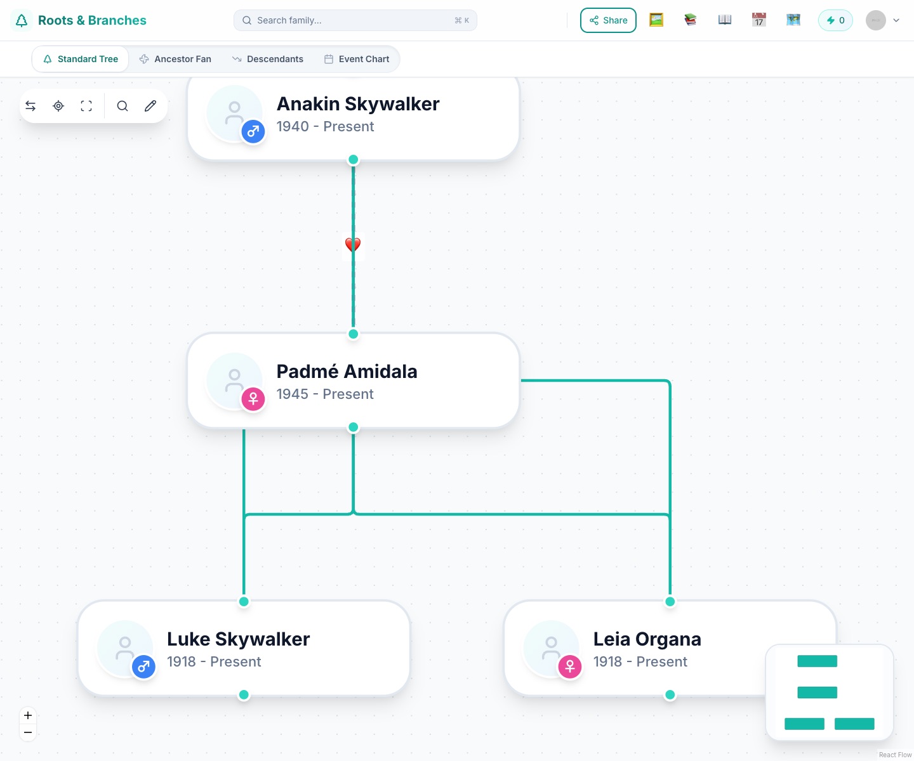Click the minimap thumbnail
This screenshot has width=914, height=761.
click(x=830, y=693)
